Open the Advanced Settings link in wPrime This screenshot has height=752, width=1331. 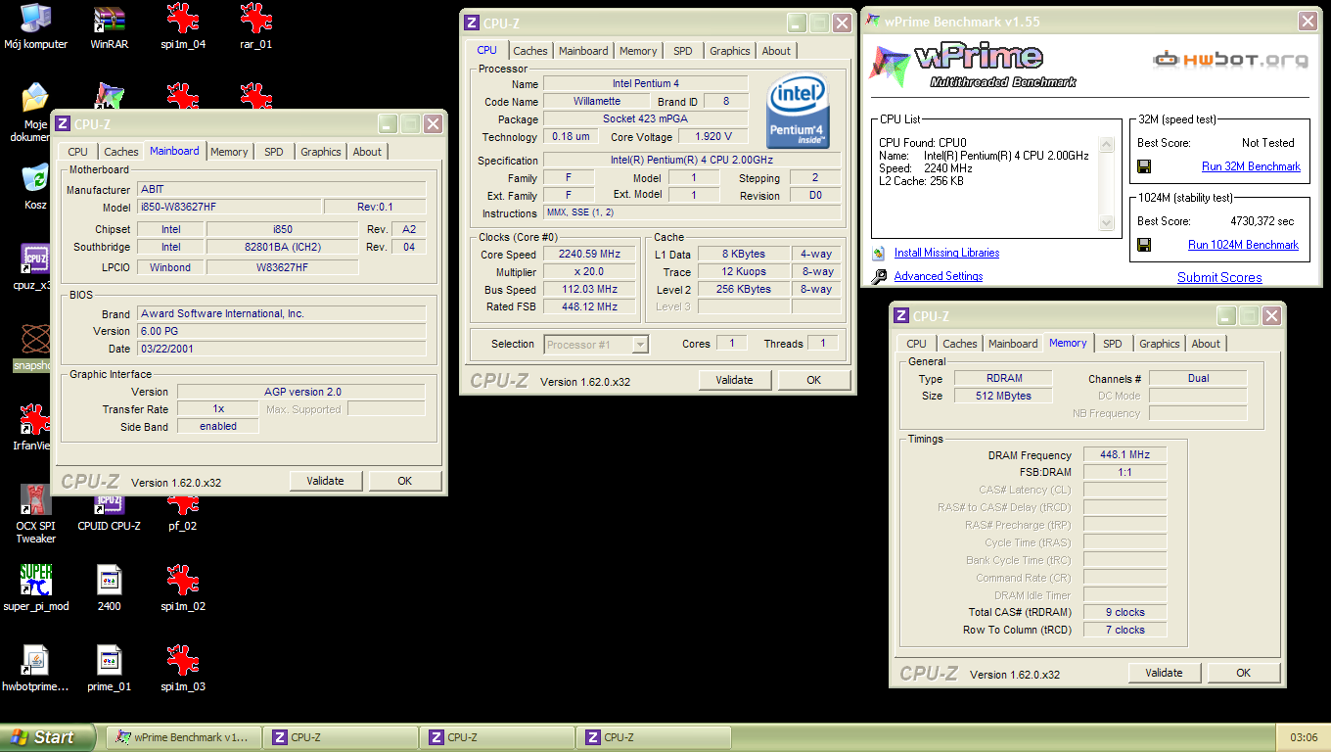pyautogui.click(x=939, y=276)
